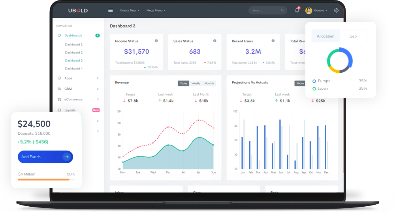Screen dimensions: 395x213
Task: Open the settings gear icon in top bar
Action: click(336, 10)
